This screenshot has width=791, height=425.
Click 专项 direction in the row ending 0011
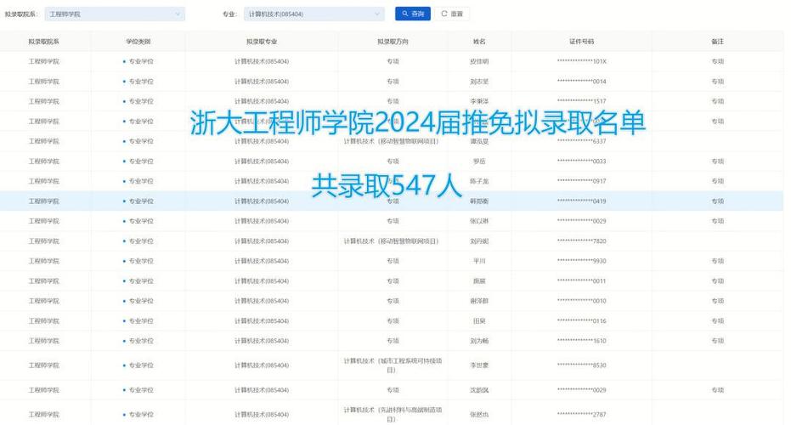click(x=393, y=281)
